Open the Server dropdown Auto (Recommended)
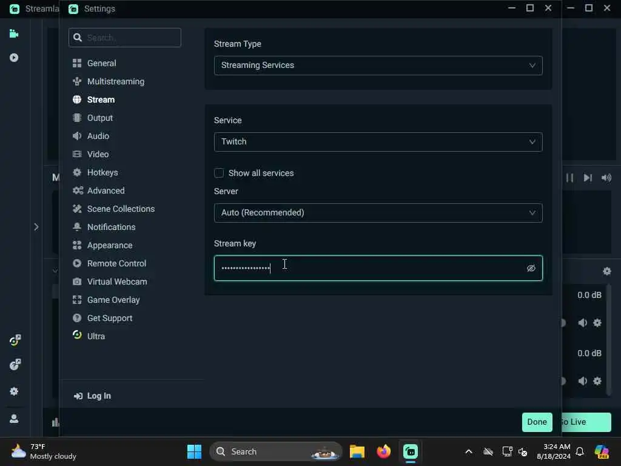621x466 pixels. click(378, 213)
